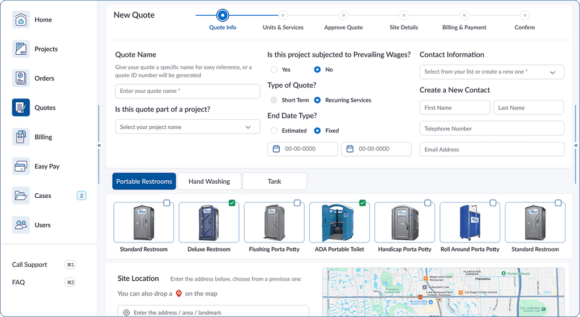Go to Confirm step
This screenshot has width=580, height=317.
coord(524,15)
